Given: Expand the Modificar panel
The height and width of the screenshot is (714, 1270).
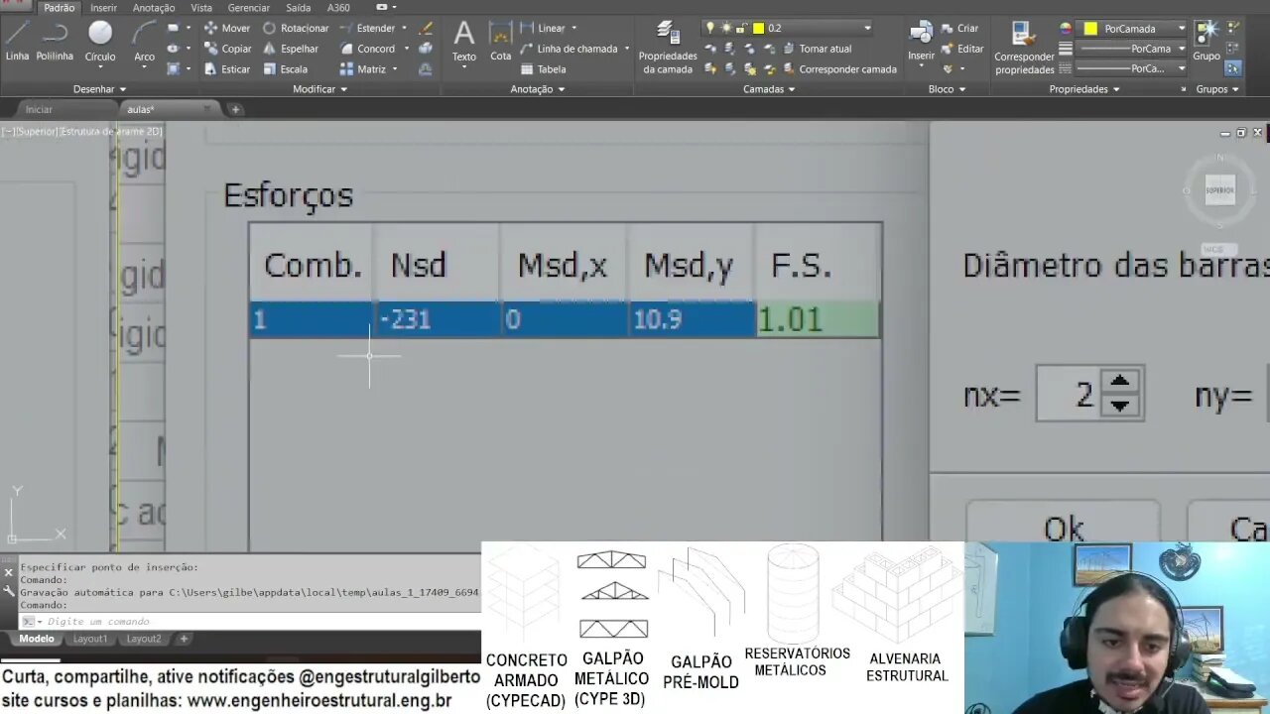Looking at the screenshot, I should (x=319, y=89).
